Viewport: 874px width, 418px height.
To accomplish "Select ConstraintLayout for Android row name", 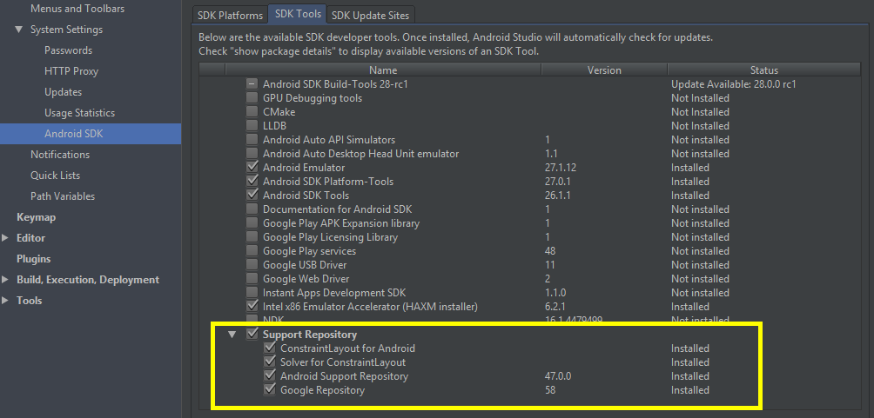I will click(x=348, y=348).
